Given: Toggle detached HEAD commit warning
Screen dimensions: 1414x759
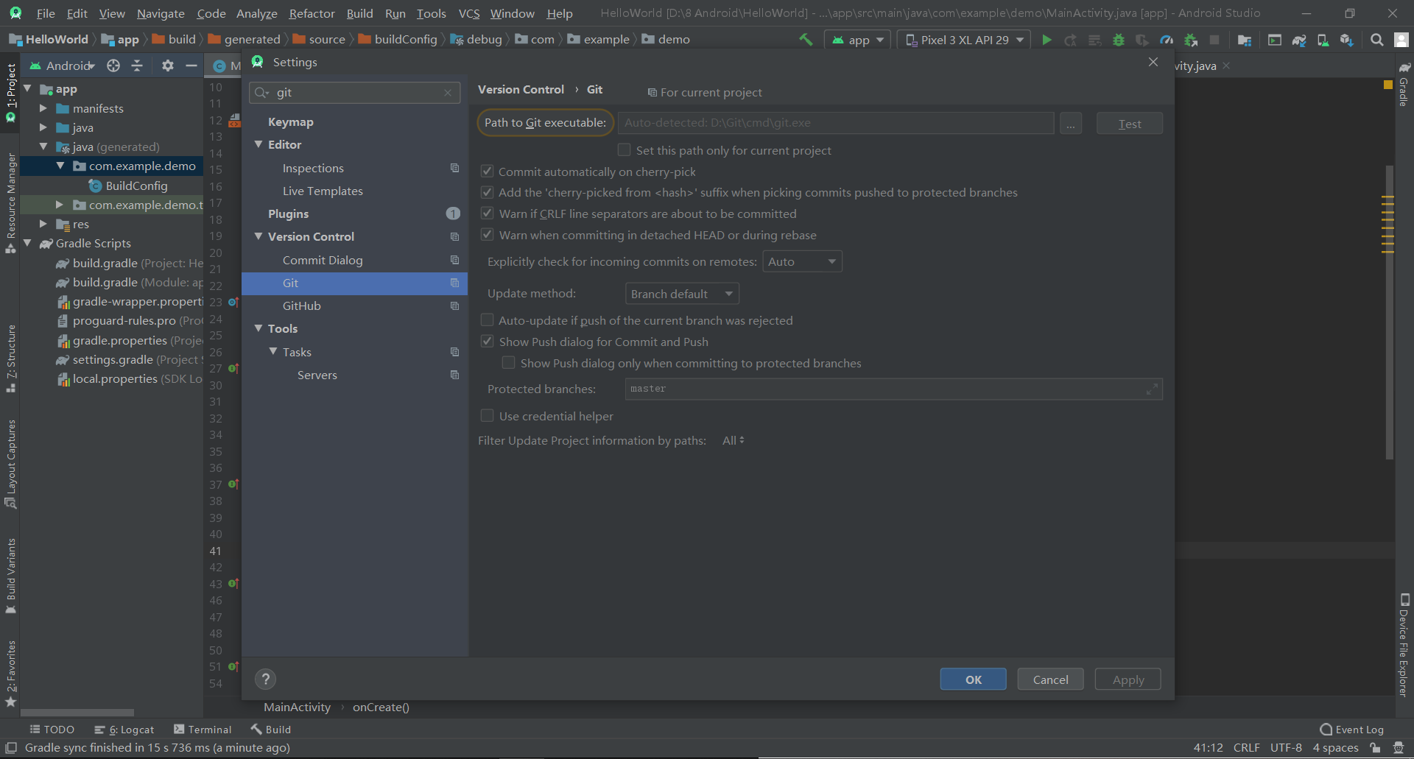Looking at the screenshot, I should [487, 235].
